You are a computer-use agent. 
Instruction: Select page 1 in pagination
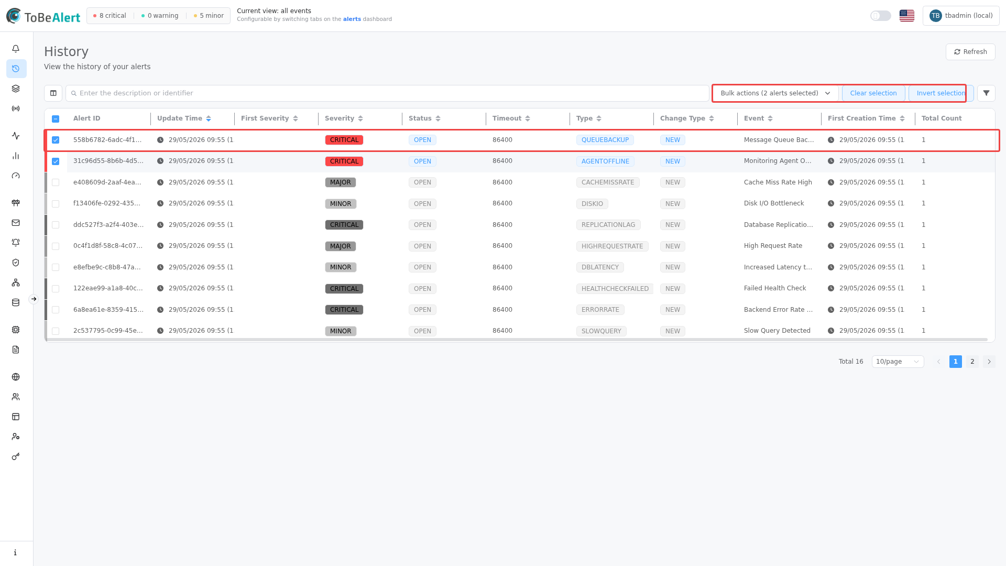(956, 362)
